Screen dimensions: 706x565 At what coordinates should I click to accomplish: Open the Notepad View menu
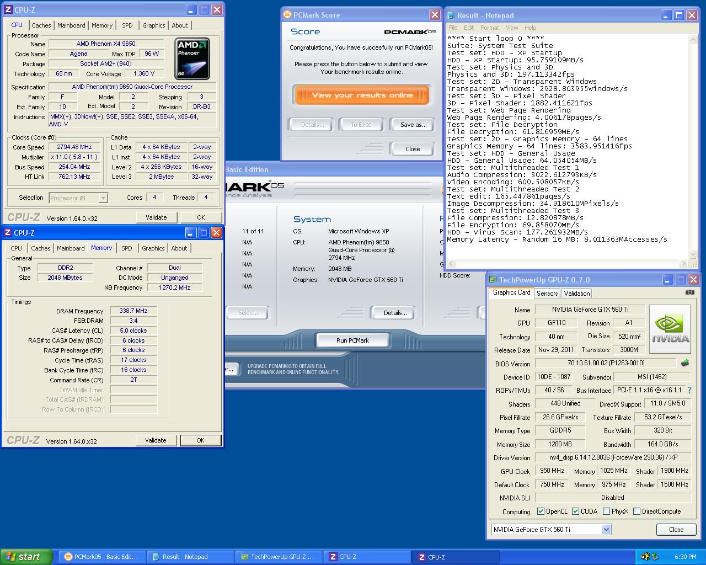tap(512, 28)
